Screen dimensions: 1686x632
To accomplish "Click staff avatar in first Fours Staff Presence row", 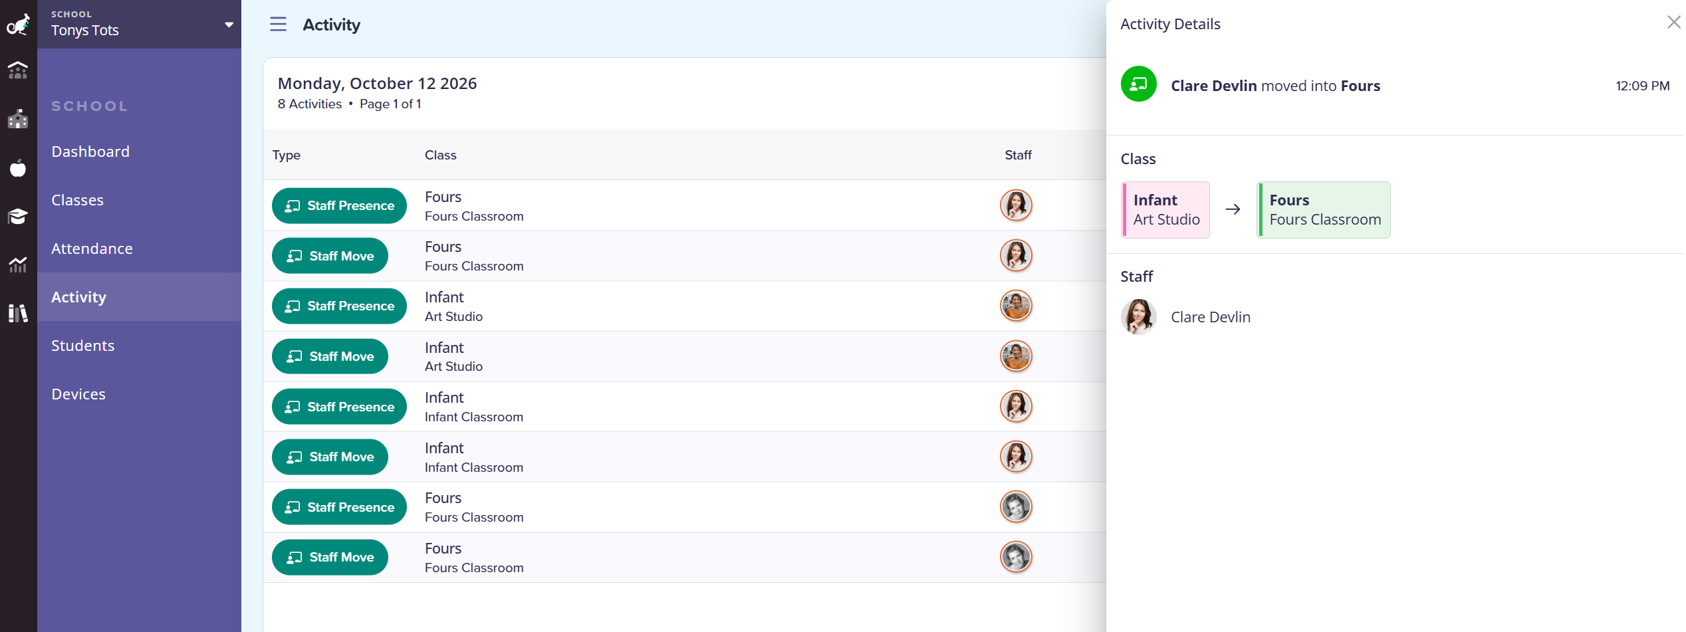I will pyautogui.click(x=1016, y=205).
